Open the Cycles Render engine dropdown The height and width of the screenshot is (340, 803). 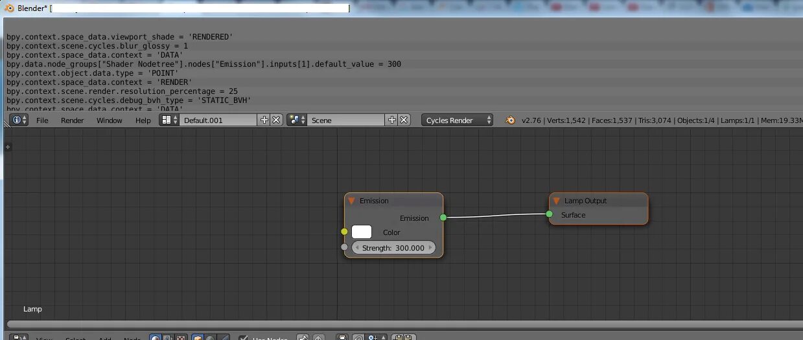click(x=457, y=120)
